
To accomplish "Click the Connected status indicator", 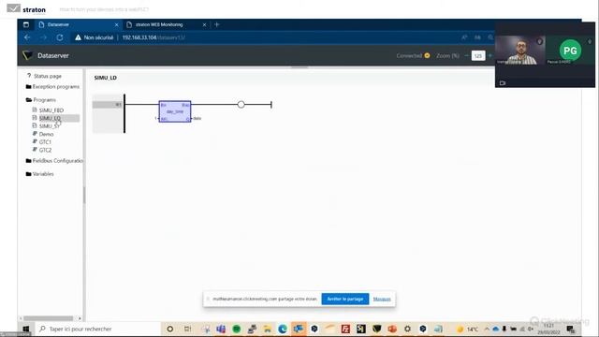I will click(x=413, y=56).
